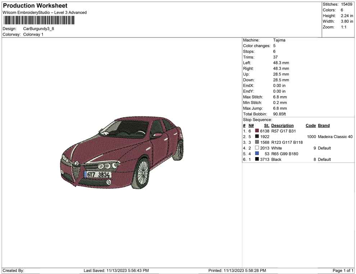Select the burgundy swatch R57 G17 B31
Viewport: 356px width, 274px height.
click(257, 131)
